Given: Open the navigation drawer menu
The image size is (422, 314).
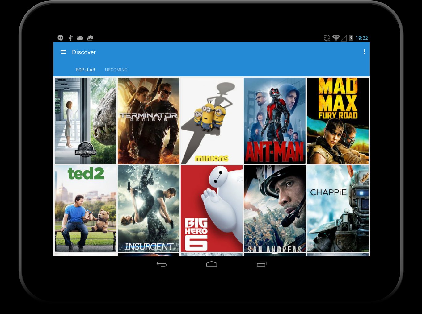Looking at the screenshot, I should tap(63, 52).
